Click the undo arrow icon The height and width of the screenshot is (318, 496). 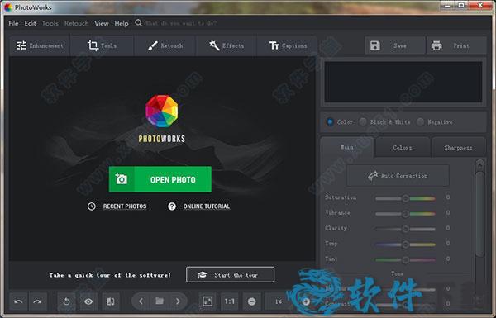pos(19,301)
